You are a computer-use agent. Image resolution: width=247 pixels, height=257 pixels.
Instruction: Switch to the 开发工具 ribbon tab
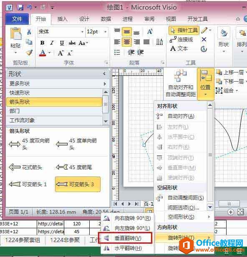coord(198,19)
